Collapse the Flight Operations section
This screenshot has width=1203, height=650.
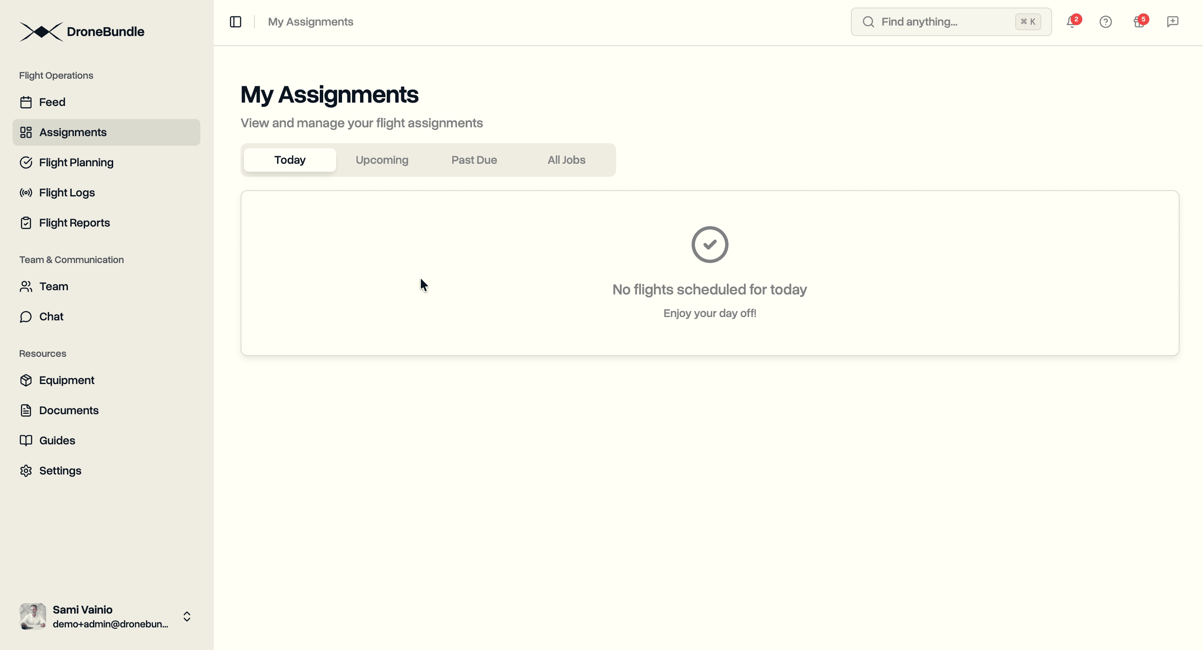(x=56, y=75)
